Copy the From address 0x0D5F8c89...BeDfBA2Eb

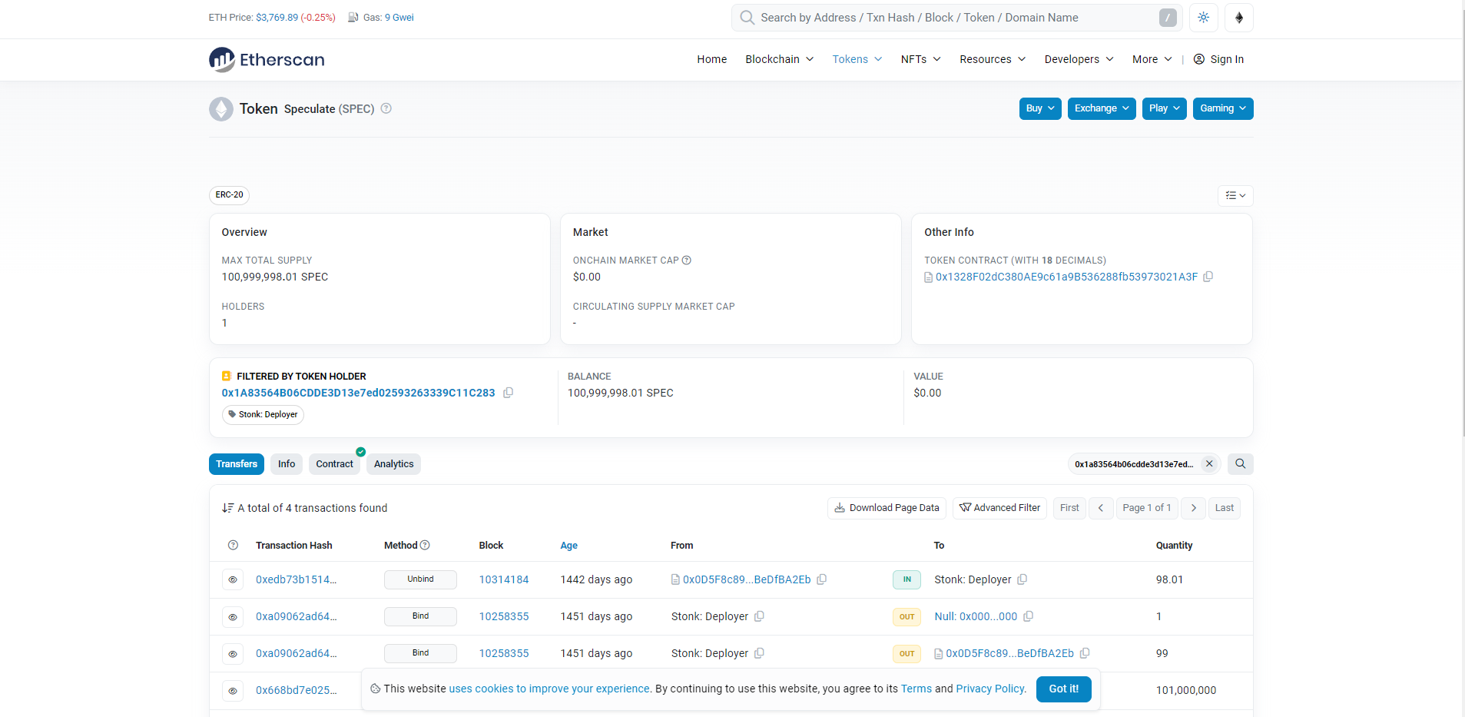pos(821,579)
